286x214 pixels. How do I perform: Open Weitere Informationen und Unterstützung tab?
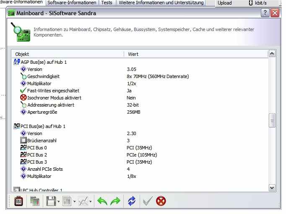coord(161,3)
